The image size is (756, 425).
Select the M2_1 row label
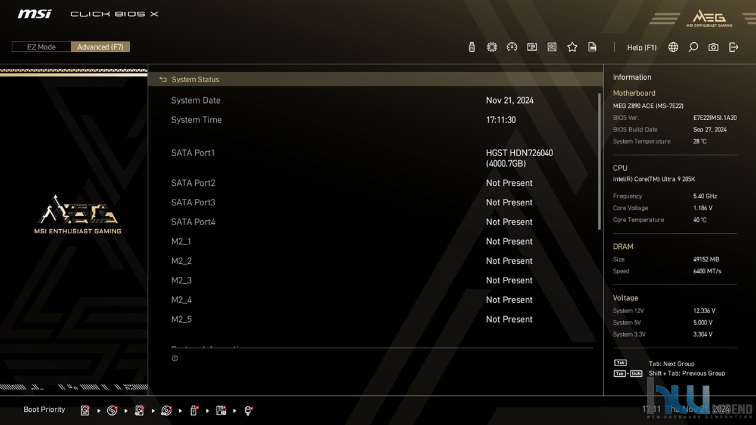coord(181,242)
